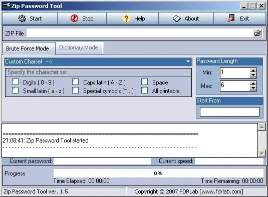Click the Exit door icon

click(231, 18)
